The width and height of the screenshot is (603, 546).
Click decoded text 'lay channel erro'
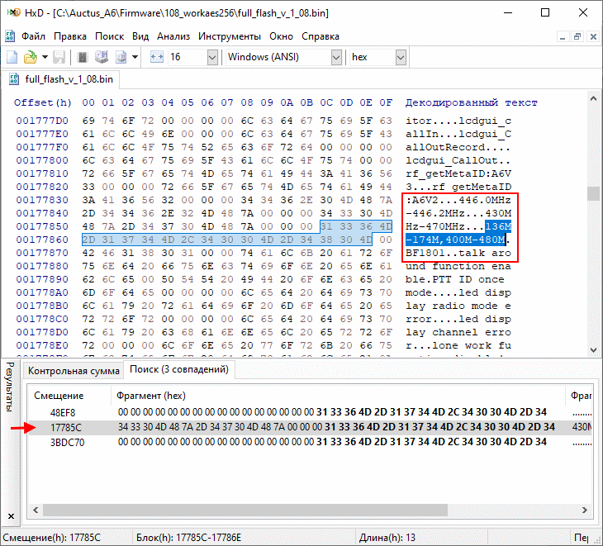coord(458,332)
